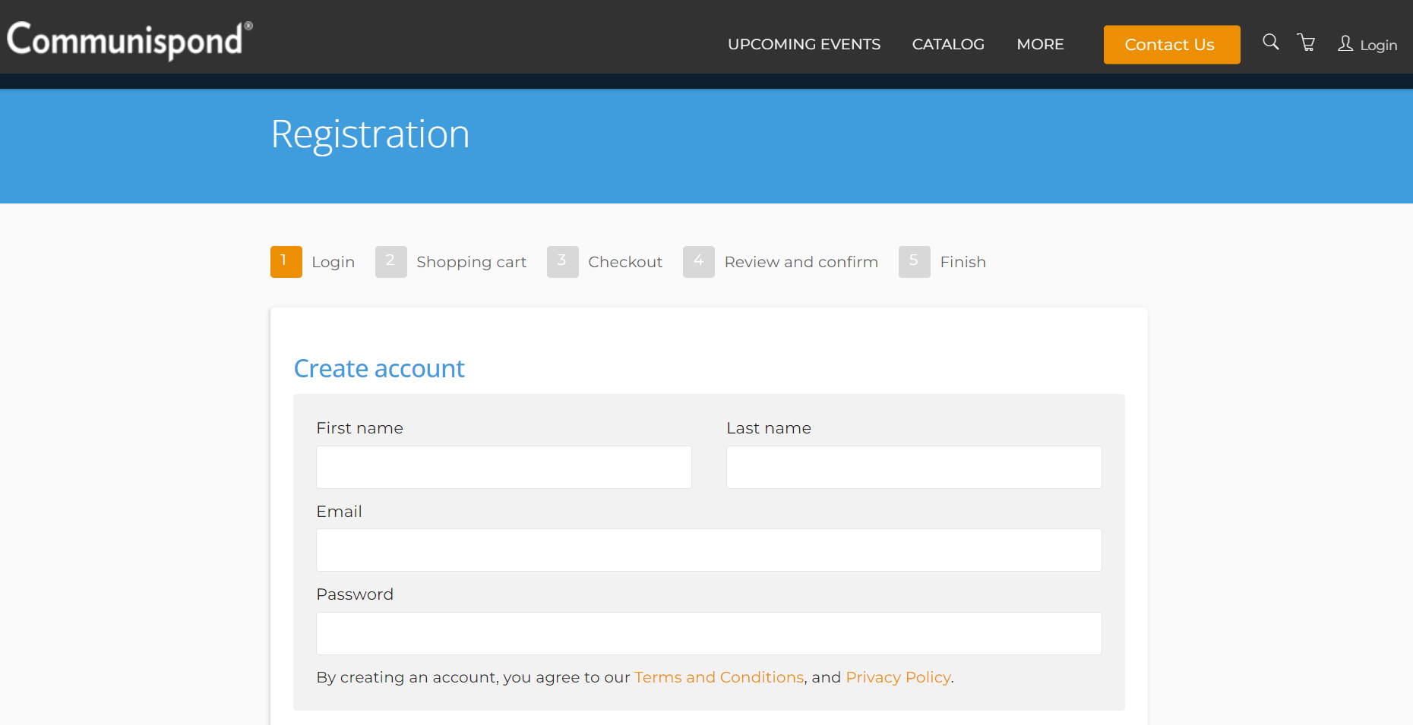The width and height of the screenshot is (1413, 725).
Task: Select step 2 Shopping cart badge
Action: 390,262
